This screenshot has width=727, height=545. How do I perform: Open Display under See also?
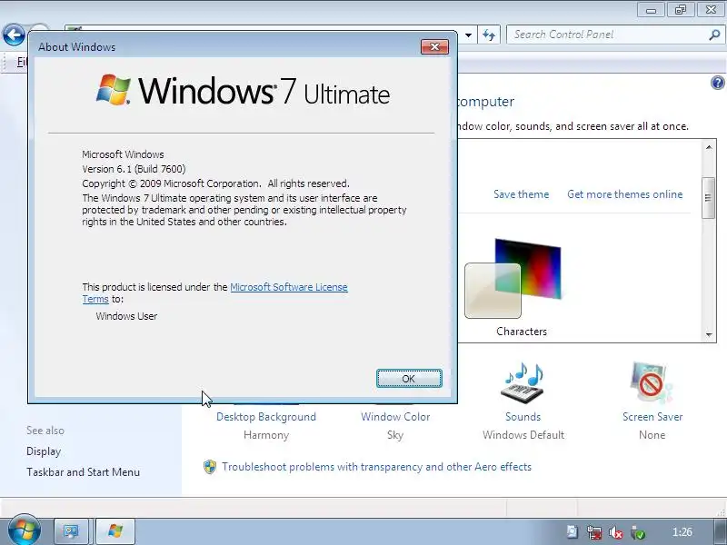(x=44, y=451)
